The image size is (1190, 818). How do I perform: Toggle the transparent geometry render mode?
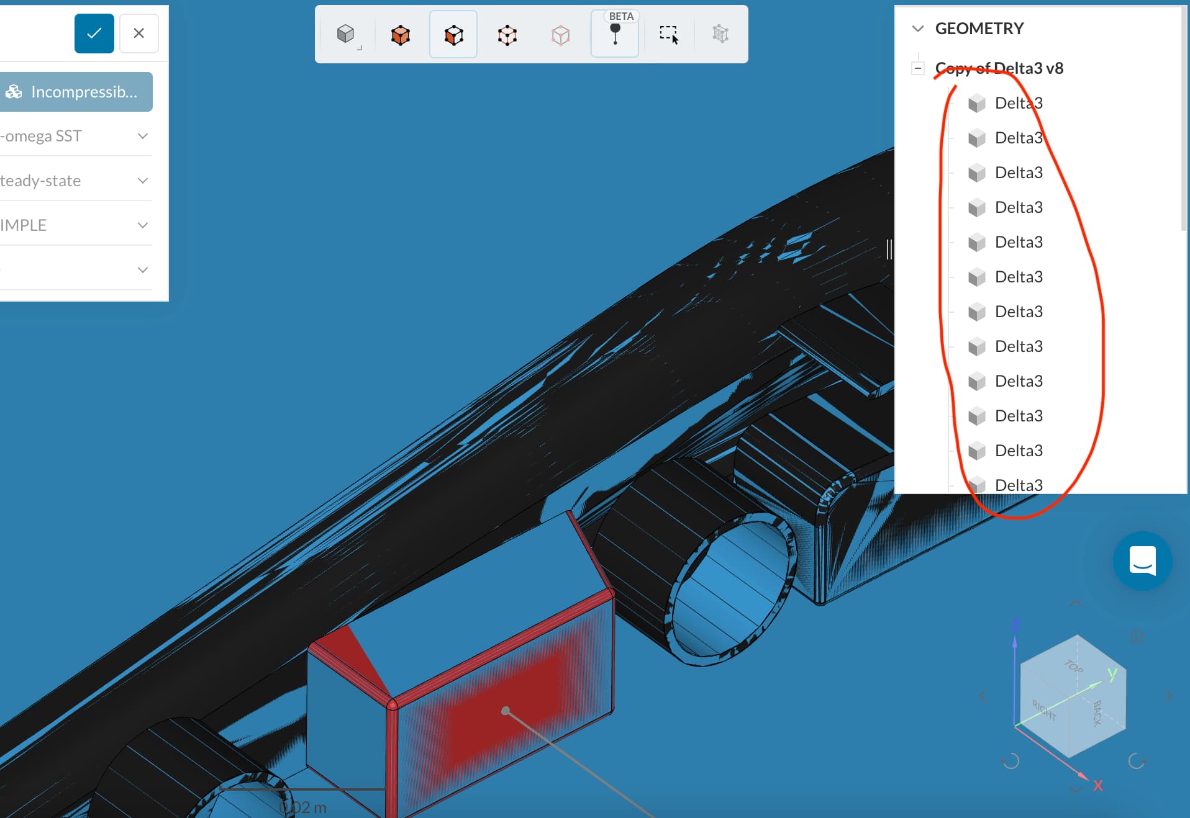pyautogui.click(x=561, y=35)
